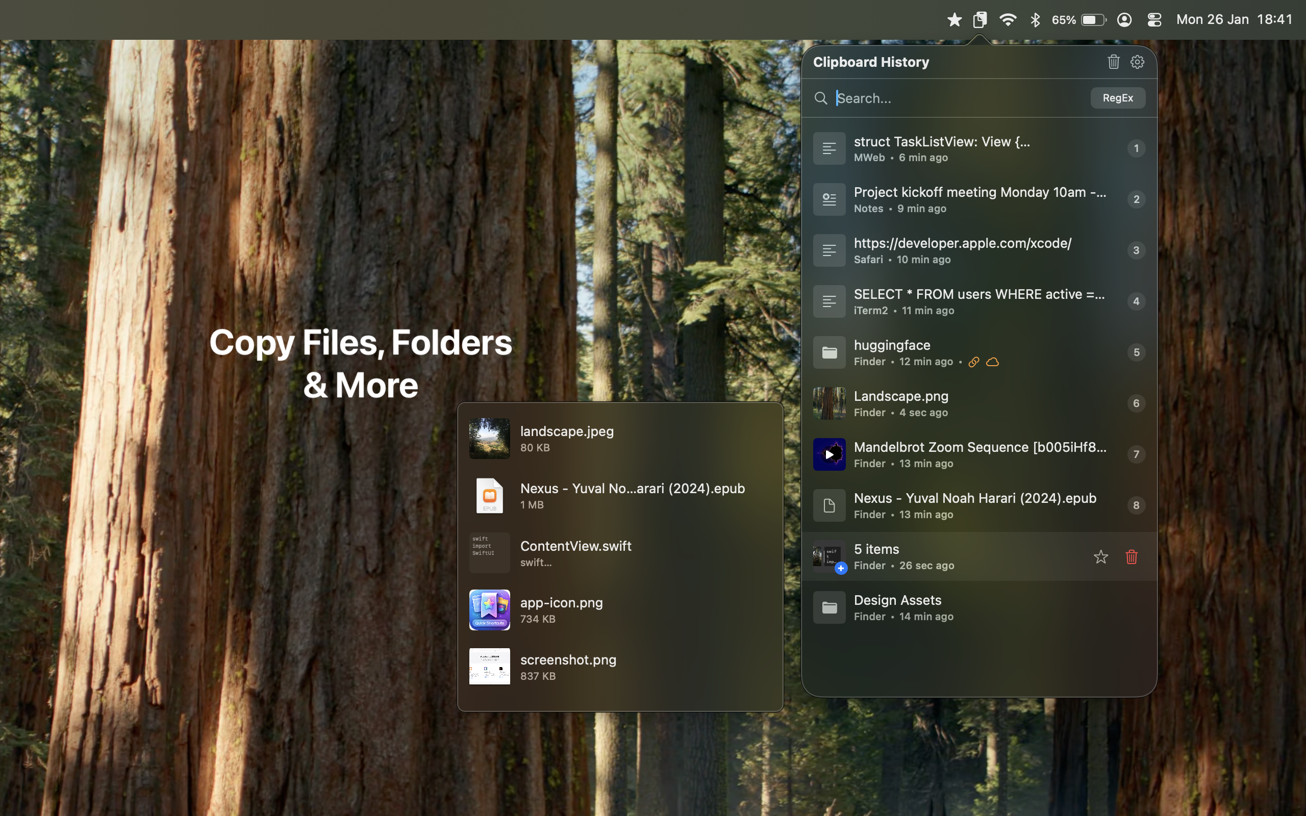Image resolution: width=1306 pixels, height=816 pixels.
Task: Click the search magnifier icon
Action: 820,98
